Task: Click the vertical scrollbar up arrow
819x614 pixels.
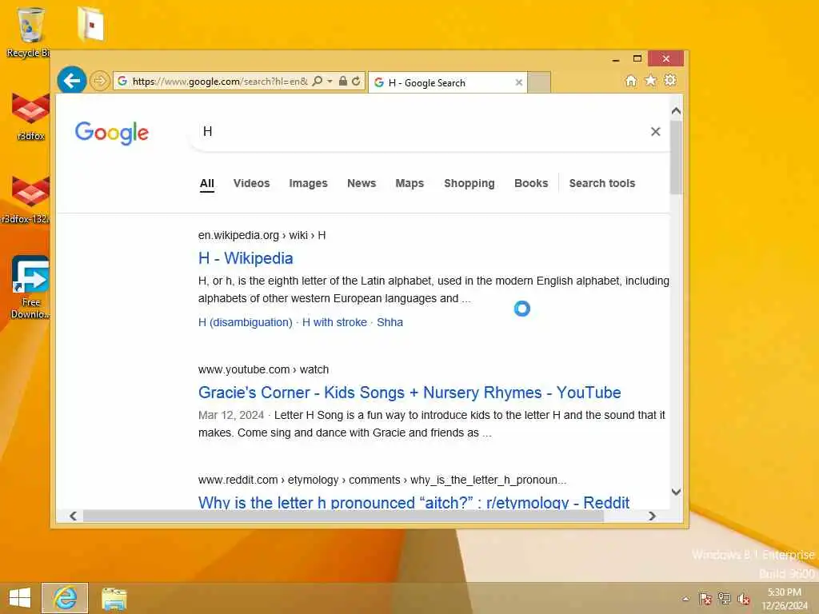Action: 676,110
